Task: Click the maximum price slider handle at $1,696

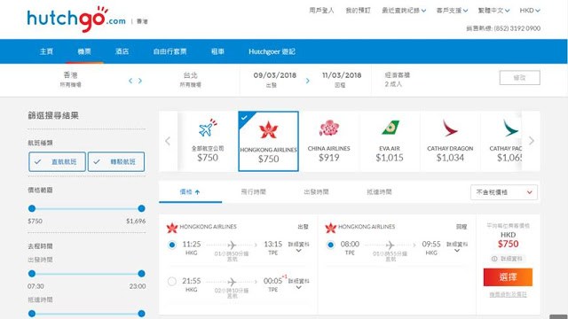Action: [141, 208]
